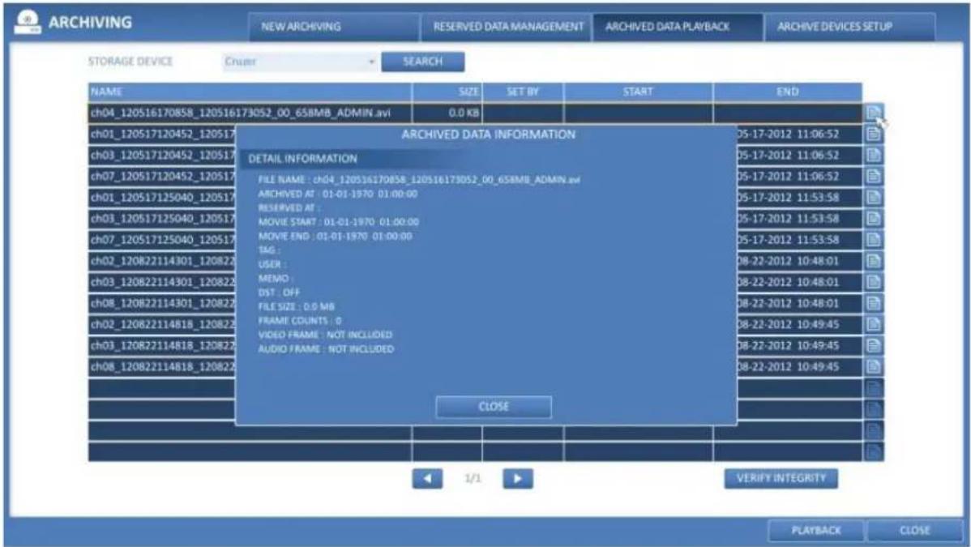This screenshot has width=971, height=547.
Task: Select the ch03_120517125040 row name
Action: pyautogui.click(x=163, y=218)
